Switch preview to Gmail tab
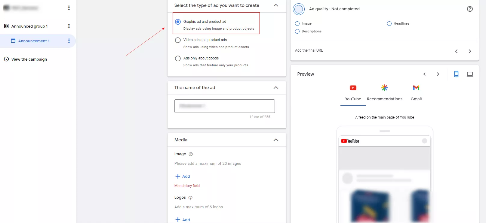Screen dimensions: 486x223 [416, 92]
